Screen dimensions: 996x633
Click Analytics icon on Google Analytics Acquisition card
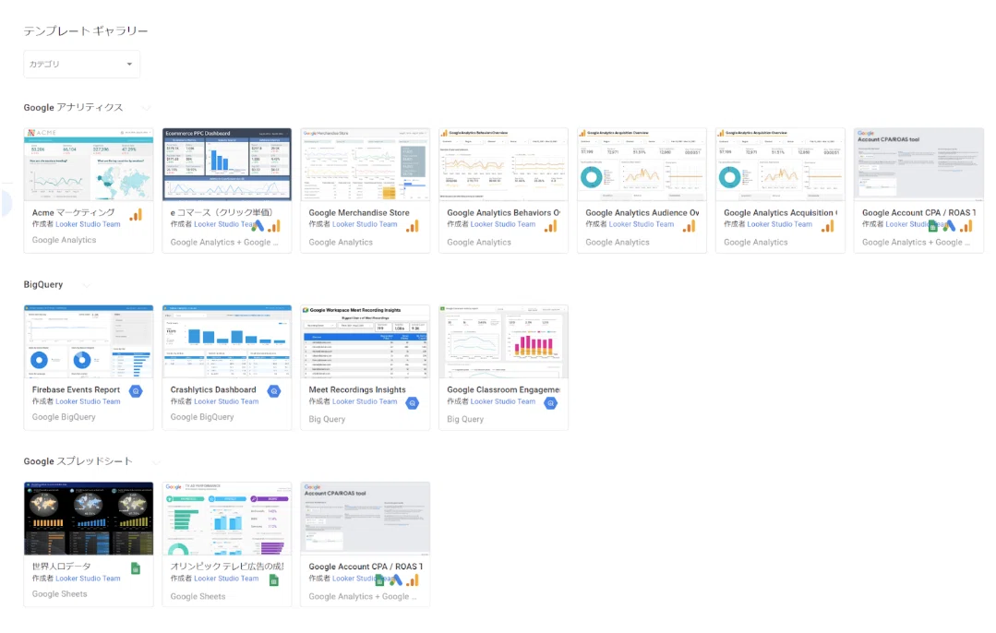828,226
